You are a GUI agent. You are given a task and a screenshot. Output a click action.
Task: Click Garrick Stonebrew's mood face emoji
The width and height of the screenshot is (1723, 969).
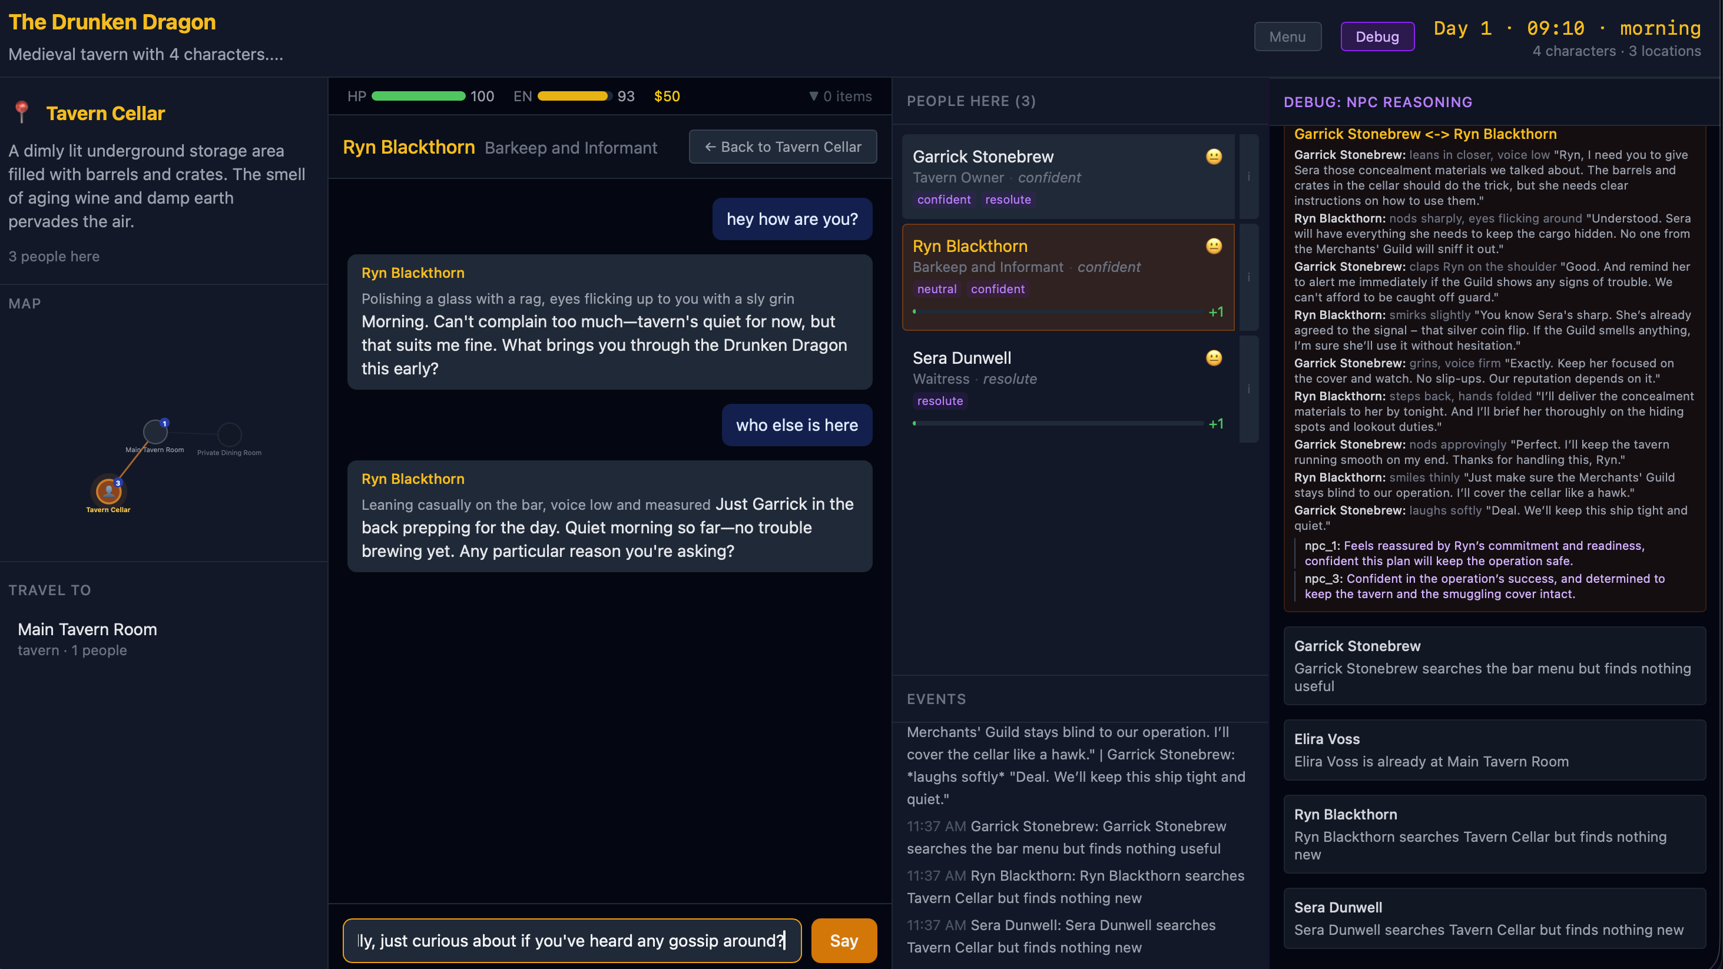[x=1214, y=157]
